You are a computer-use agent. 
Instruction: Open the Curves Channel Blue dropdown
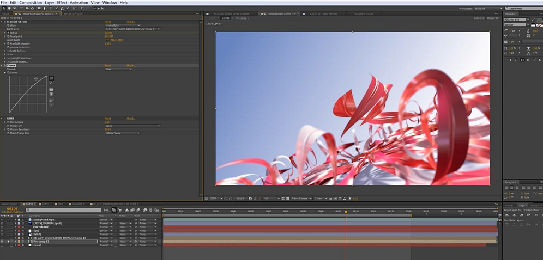[118, 69]
